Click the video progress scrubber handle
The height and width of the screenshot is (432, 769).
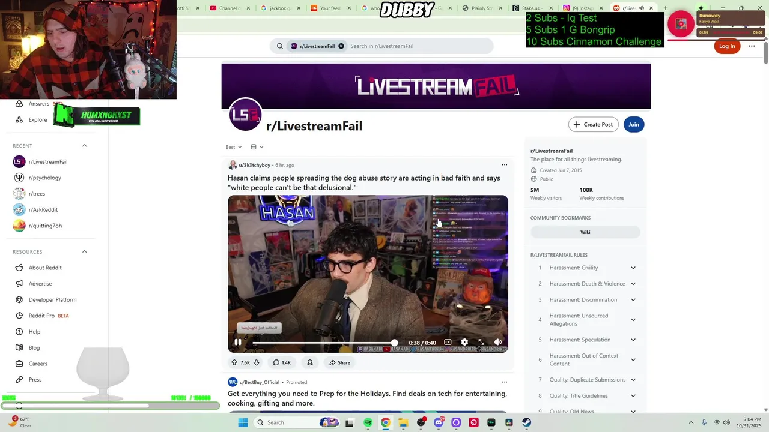tap(394, 343)
